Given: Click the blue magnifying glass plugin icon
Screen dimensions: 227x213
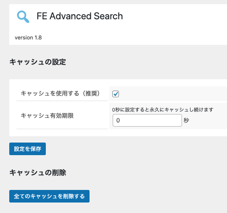Looking at the screenshot, I should (x=23, y=17).
